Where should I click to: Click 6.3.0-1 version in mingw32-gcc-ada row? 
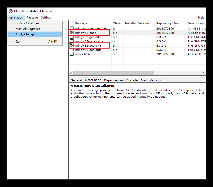pyautogui.click(x=161, y=37)
